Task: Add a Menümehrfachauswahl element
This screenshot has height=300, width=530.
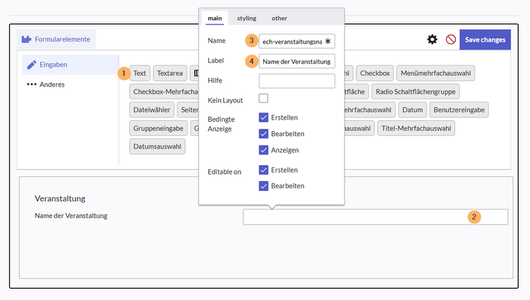Action: (x=436, y=73)
